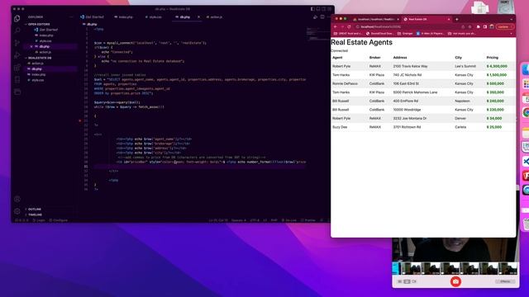Switch to the style.css editor tab
This screenshot has width=529, height=297.
tap(154, 16)
